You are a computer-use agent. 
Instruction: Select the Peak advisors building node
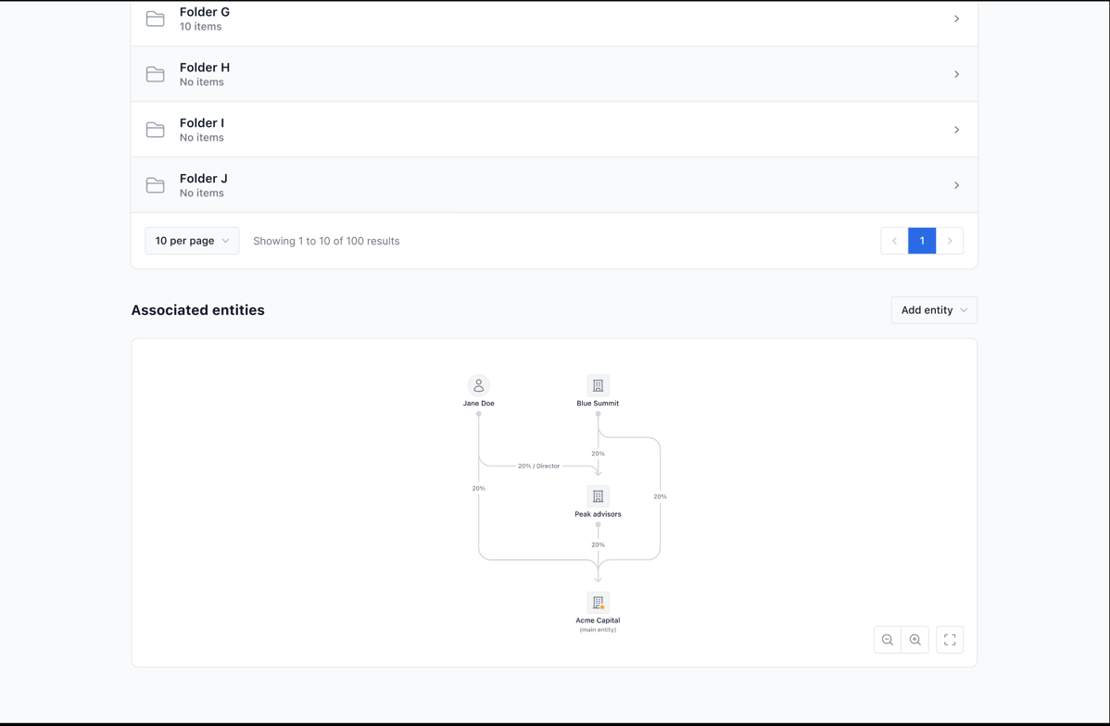[x=598, y=496]
